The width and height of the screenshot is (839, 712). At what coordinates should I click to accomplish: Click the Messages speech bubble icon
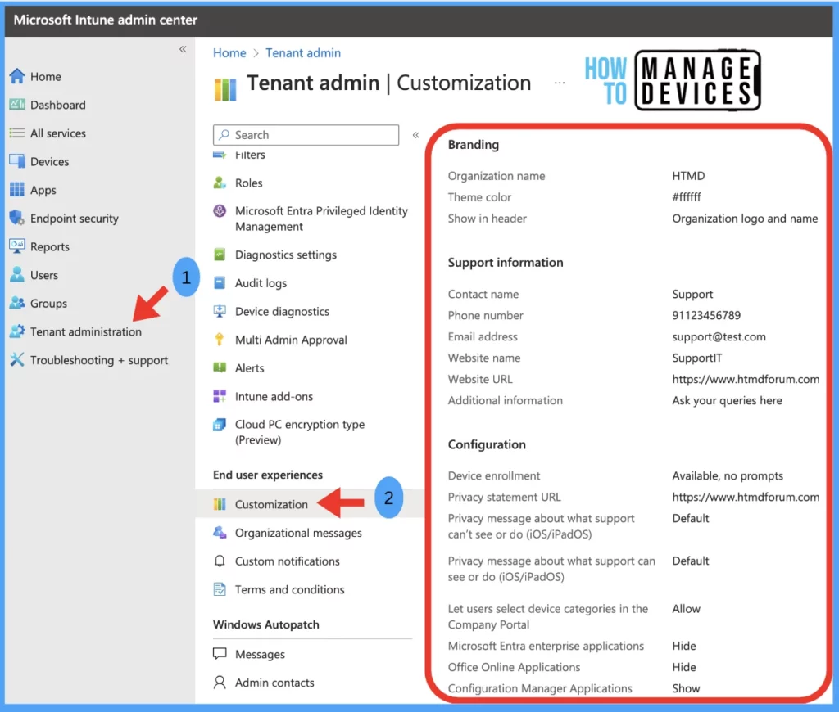(x=220, y=654)
